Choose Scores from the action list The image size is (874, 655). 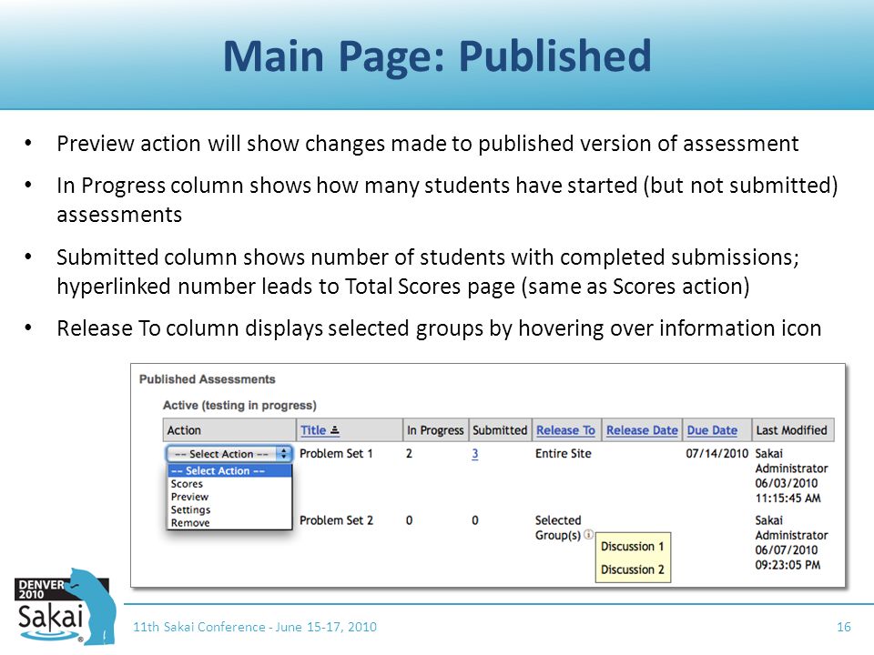pyautogui.click(x=187, y=484)
